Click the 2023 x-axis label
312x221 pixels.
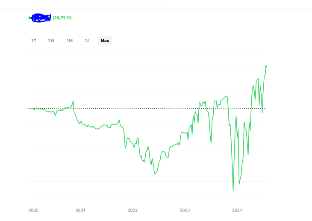coord(185,210)
